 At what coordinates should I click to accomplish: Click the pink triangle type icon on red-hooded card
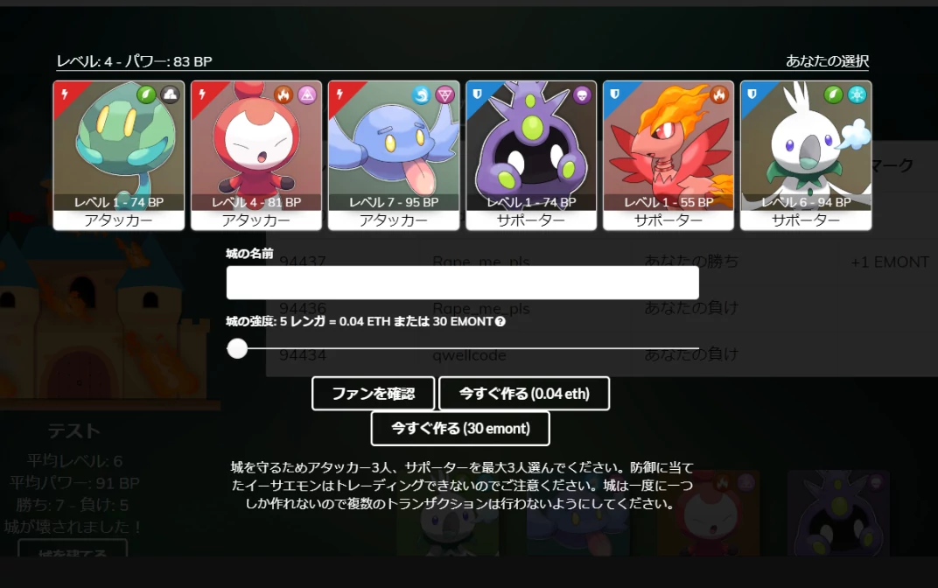307,94
